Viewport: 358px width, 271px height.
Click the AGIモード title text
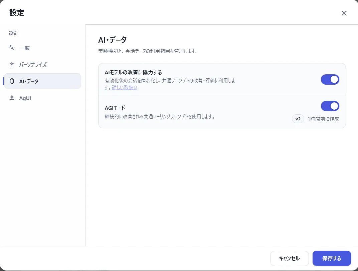click(x=115, y=108)
